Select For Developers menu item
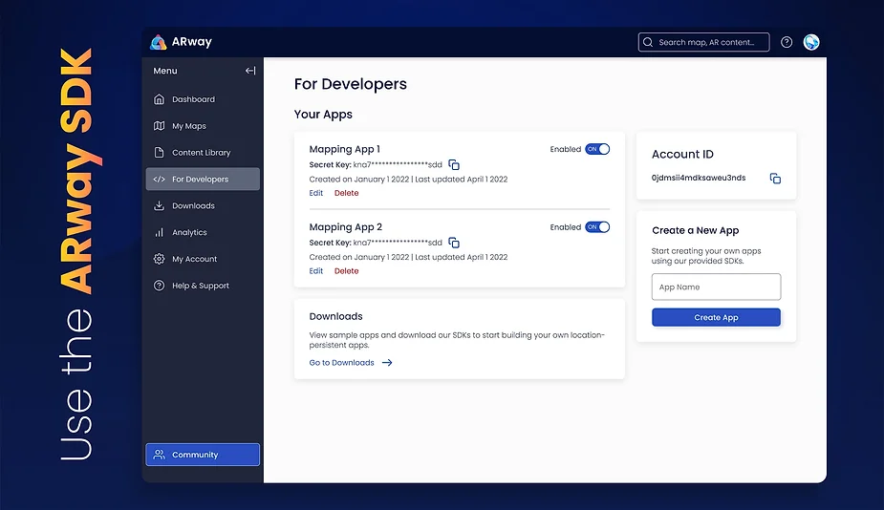 (203, 180)
